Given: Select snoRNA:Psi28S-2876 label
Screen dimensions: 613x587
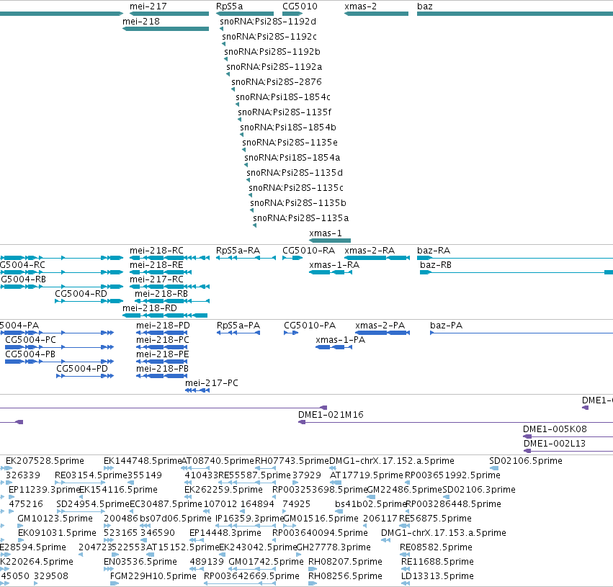Looking at the screenshot, I should 277,82.
